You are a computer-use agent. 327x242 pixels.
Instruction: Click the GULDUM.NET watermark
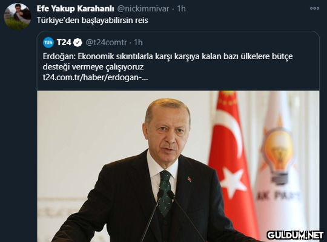296,235
